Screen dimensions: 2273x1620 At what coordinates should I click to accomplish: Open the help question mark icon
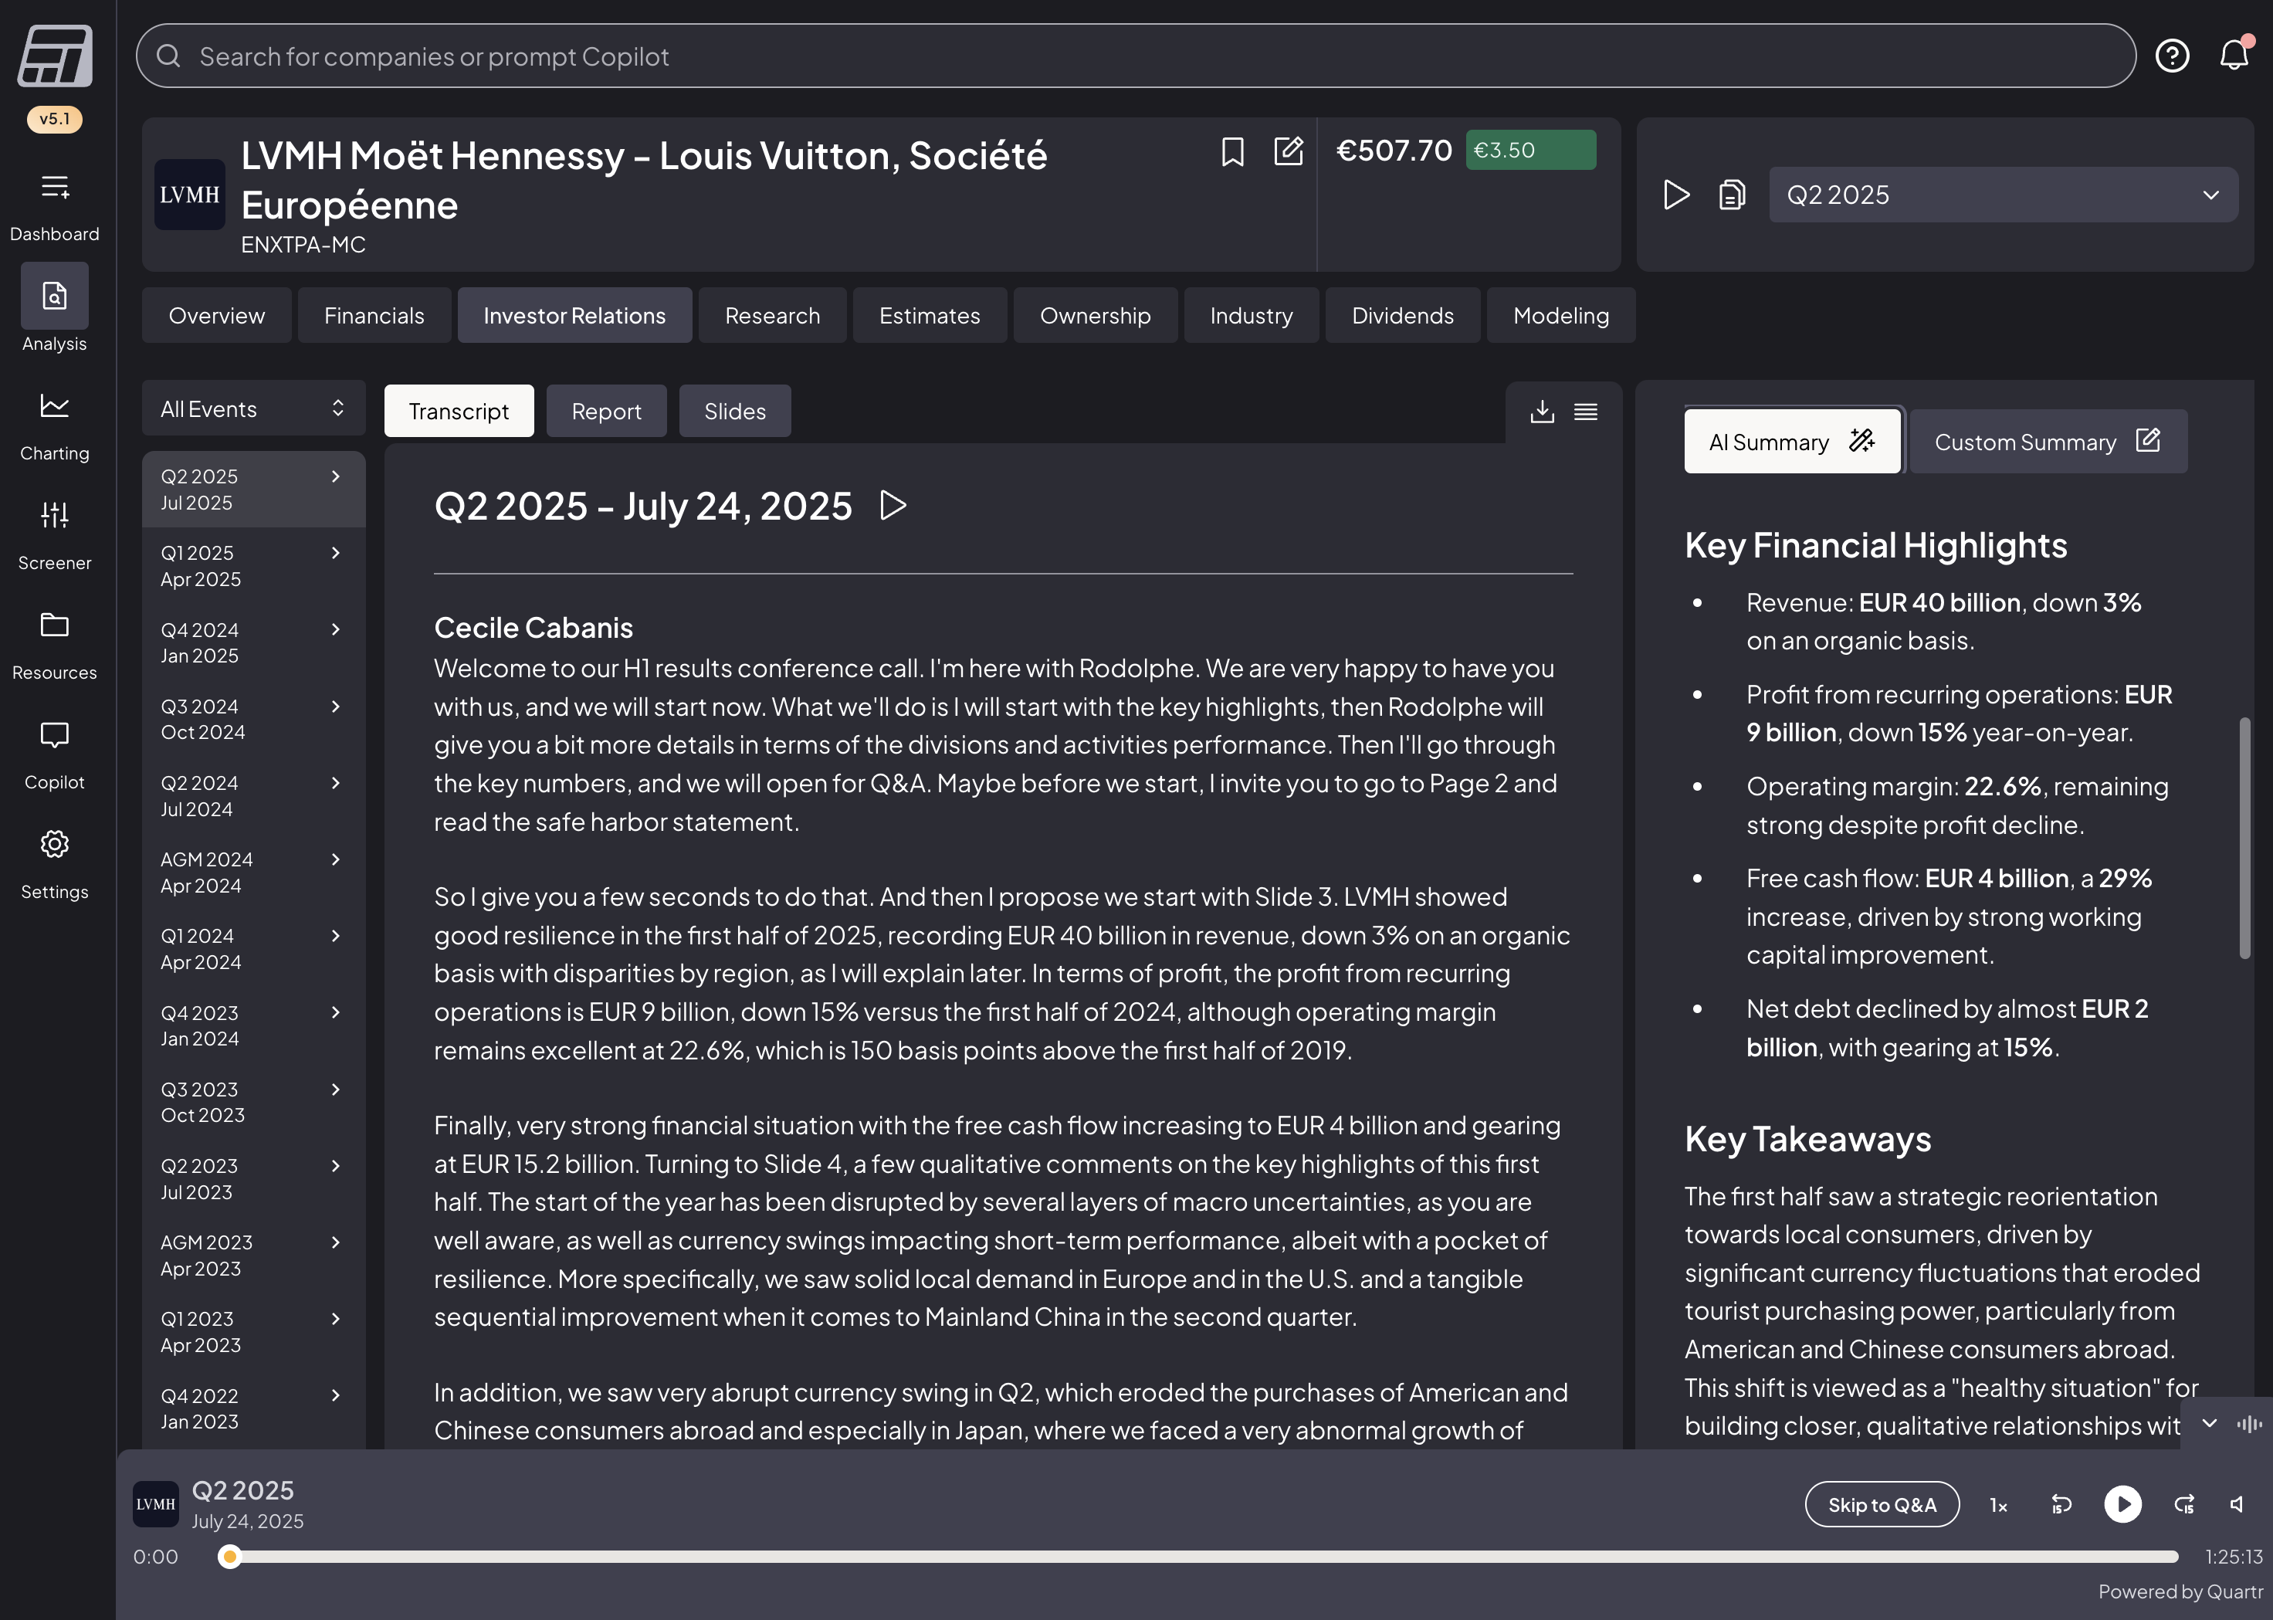coord(2173,55)
